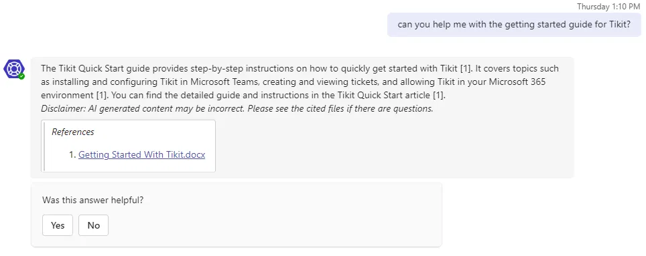The height and width of the screenshot is (256, 646).
Task: Click the "Was this answer helpful?" prompt
Action: click(x=92, y=200)
